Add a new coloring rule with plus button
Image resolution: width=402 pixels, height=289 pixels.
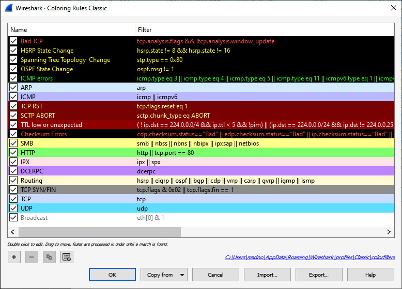[x=14, y=257]
